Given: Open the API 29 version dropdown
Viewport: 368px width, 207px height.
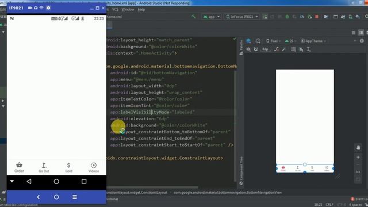Looking at the screenshot, I should [290, 41].
